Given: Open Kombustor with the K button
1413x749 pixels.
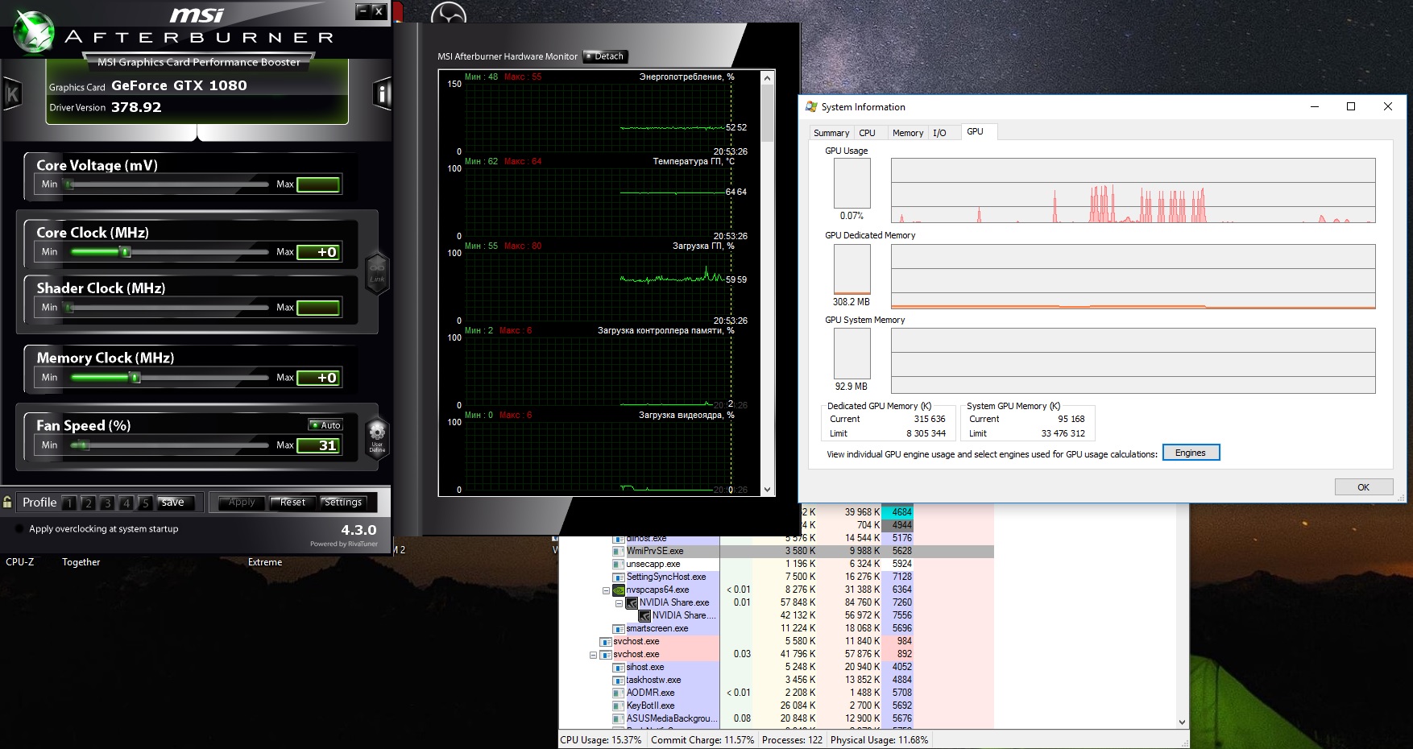Looking at the screenshot, I should coord(12,94).
